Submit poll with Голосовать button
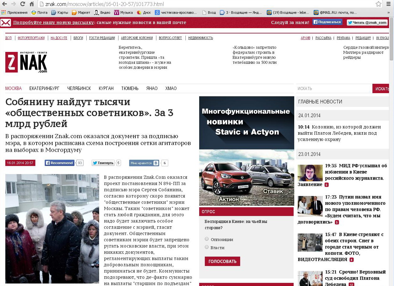The image size is (394, 286). tap(222, 261)
